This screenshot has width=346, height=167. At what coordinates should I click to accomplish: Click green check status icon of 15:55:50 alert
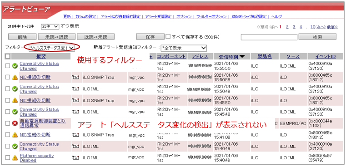[15, 66]
